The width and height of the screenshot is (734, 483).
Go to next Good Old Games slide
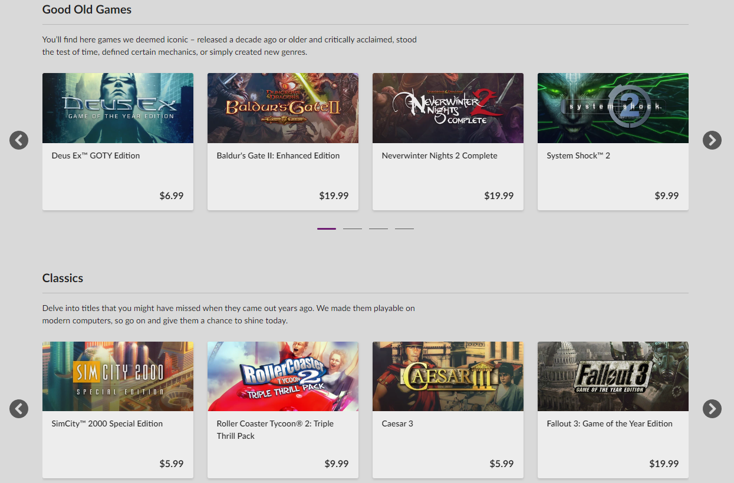pyautogui.click(x=712, y=140)
